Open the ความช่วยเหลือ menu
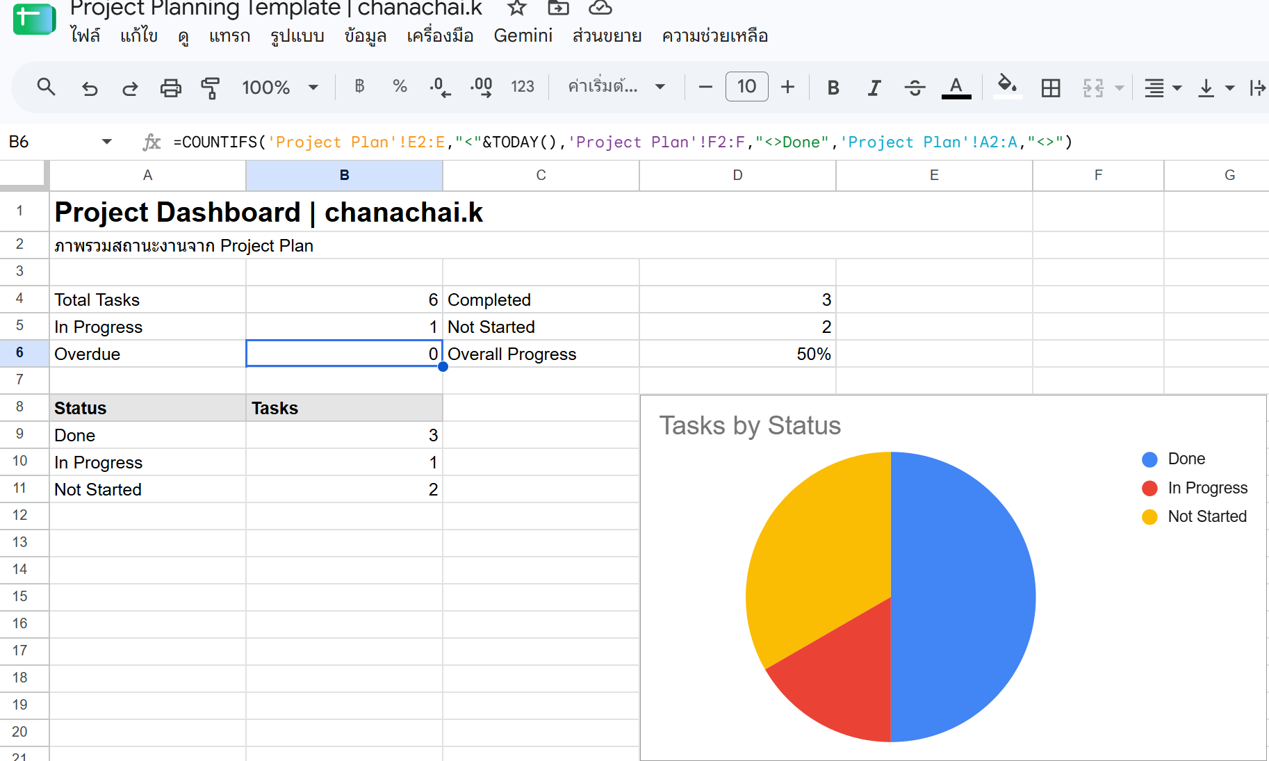The width and height of the screenshot is (1269, 761). (715, 35)
